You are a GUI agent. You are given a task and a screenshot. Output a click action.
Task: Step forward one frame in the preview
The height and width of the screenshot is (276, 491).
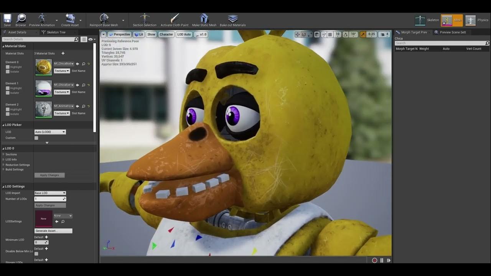click(x=389, y=260)
